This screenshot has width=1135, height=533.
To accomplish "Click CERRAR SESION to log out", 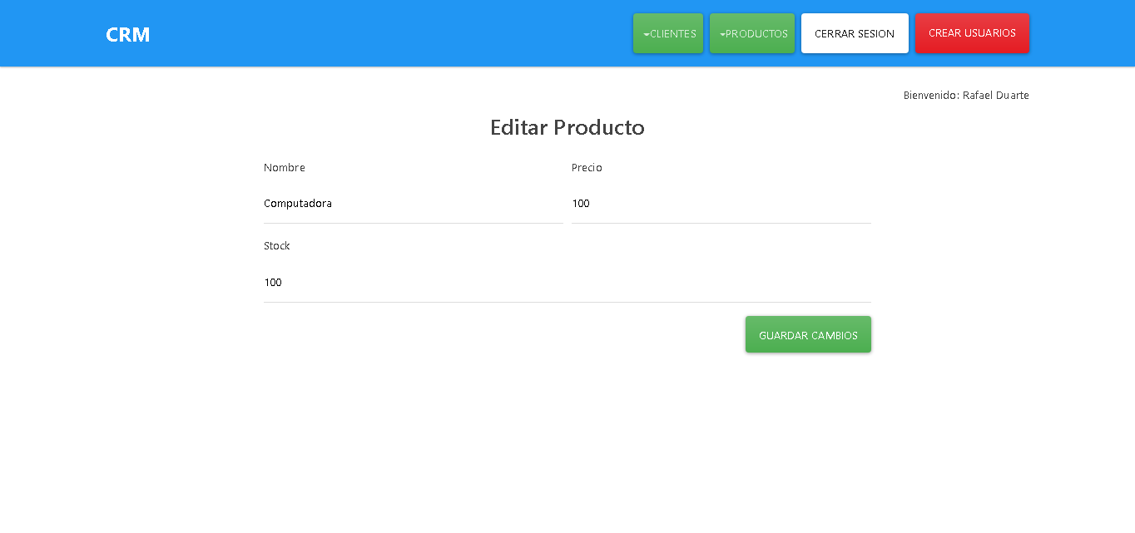I will pos(855,33).
